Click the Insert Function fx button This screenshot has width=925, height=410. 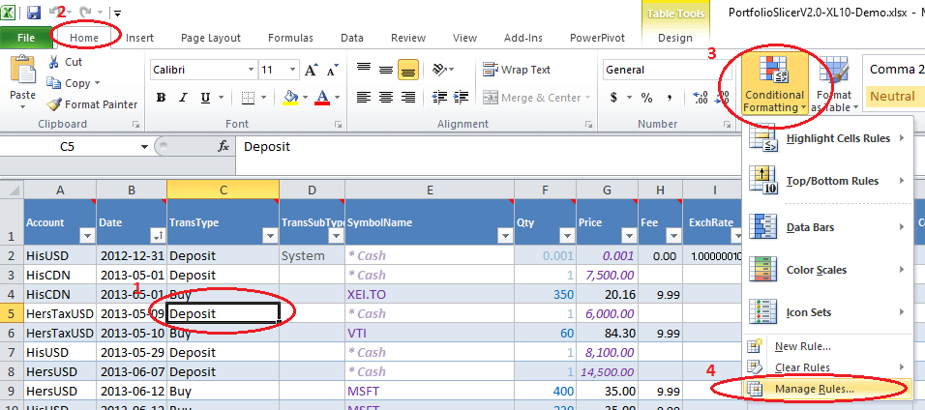pos(224,146)
